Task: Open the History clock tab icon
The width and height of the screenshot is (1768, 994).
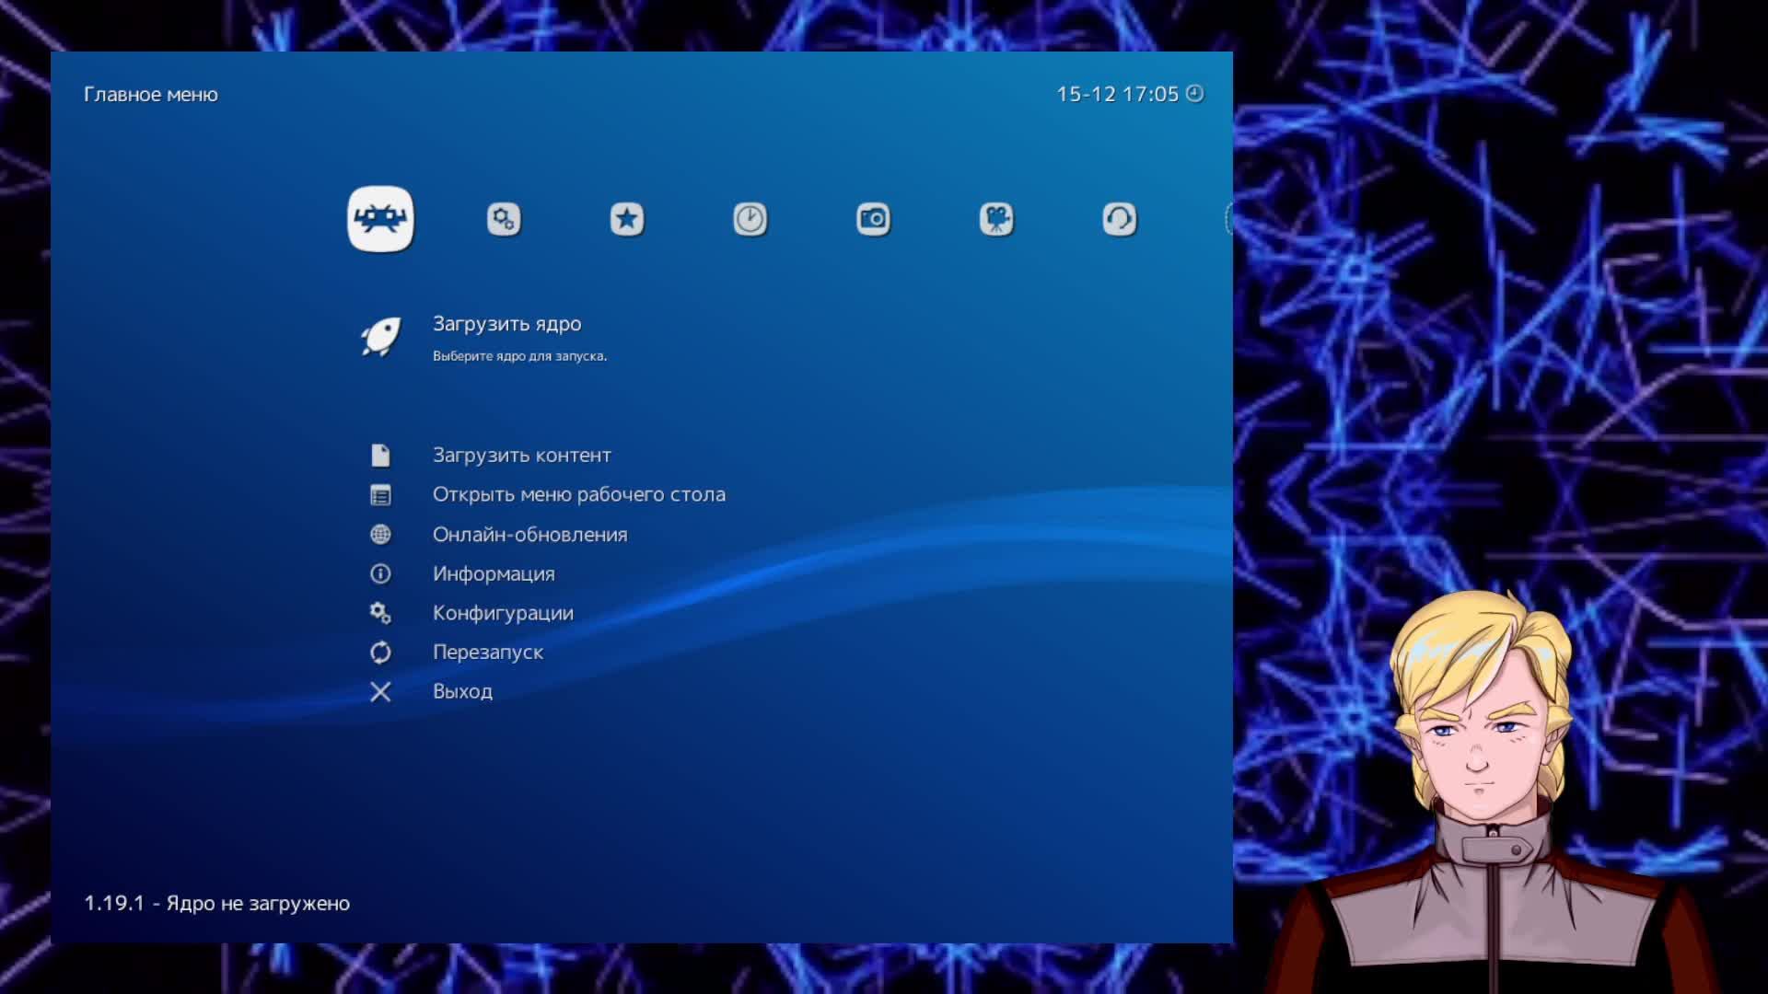Action: [750, 219]
